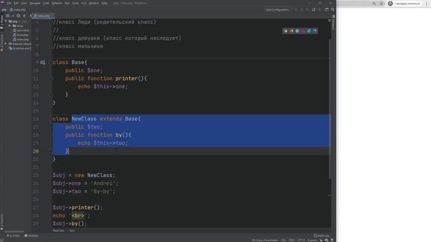Screen dimensions: 431x242
Task: Open the Event Log
Action: (321, 236)
